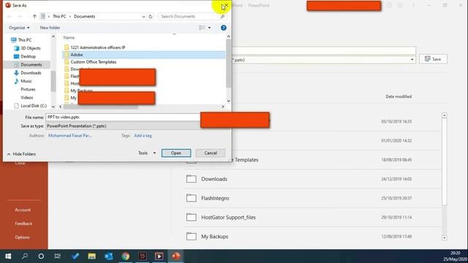The image size is (468, 263).
Task: Cancel the Save As dialog
Action: (211, 153)
